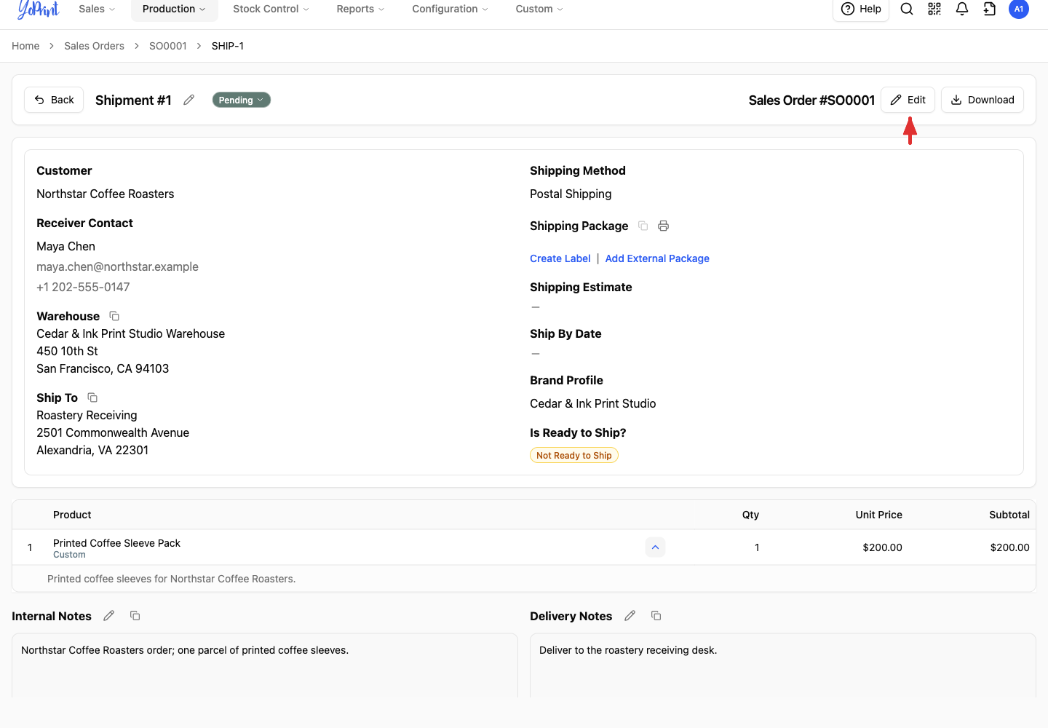Click the Create Label link
1048x728 pixels.
point(560,258)
